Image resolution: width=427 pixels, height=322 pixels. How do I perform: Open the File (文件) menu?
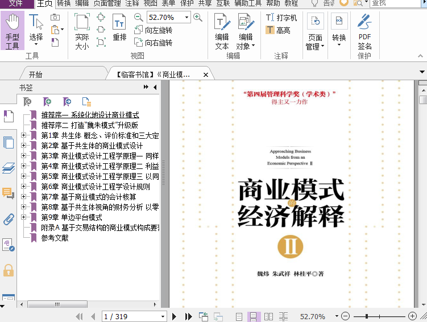coord(15,3)
